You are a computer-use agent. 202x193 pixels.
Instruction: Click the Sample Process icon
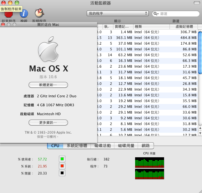[39, 13]
